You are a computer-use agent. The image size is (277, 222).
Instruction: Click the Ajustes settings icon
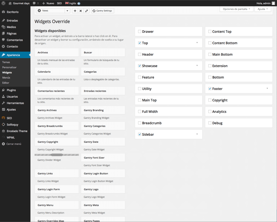pos(3,109)
